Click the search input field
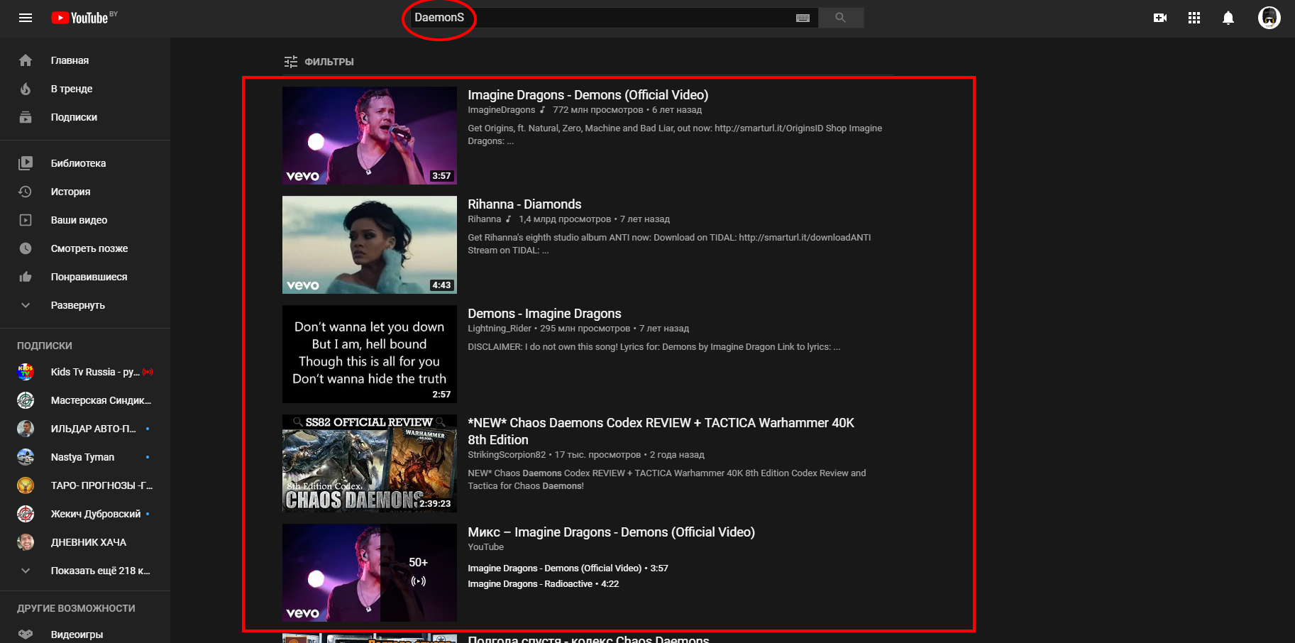Screen dimensions: 1295x643 coord(603,18)
